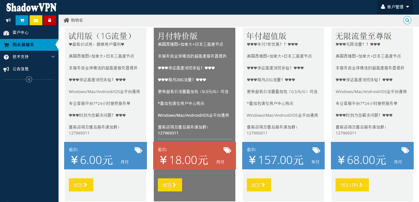419x202 pixels.
Task: Go to 公告信息 sidebar item
Action: (29, 69)
